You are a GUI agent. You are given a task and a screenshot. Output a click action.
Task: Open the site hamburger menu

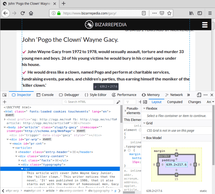205,25
